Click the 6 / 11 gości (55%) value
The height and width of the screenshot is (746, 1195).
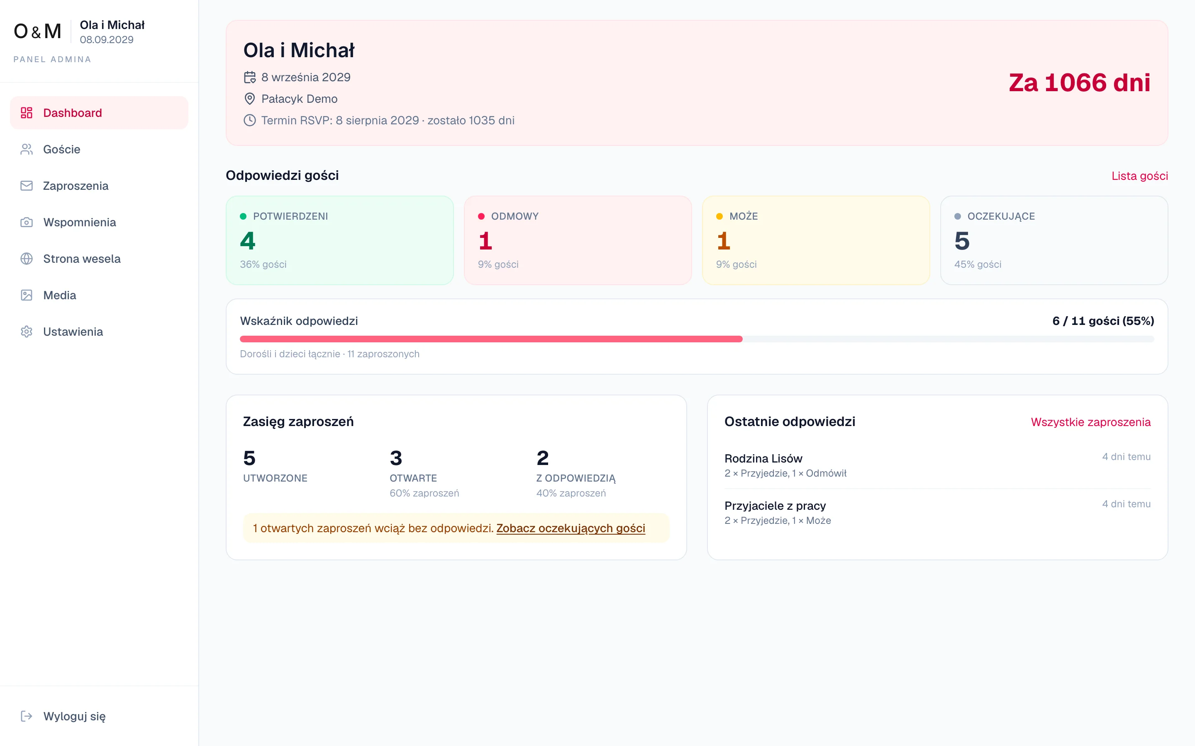pyautogui.click(x=1103, y=321)
